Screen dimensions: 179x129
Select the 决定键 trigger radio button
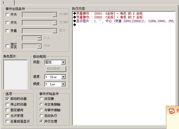pyautogui.click(x=41, y=99)
